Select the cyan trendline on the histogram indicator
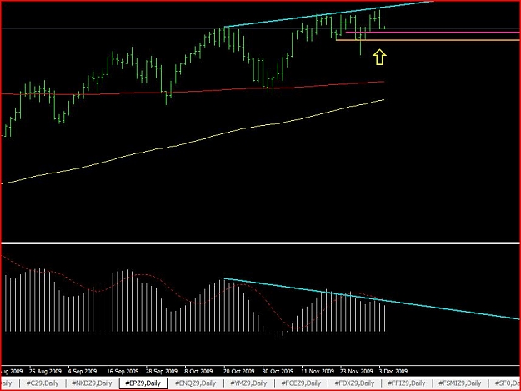The image size is (521, 391). (x=372, y=299)
